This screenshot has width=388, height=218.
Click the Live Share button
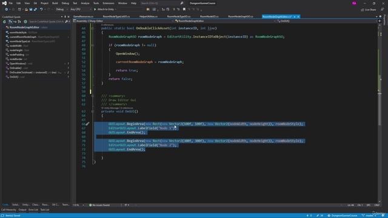point(368,10)
